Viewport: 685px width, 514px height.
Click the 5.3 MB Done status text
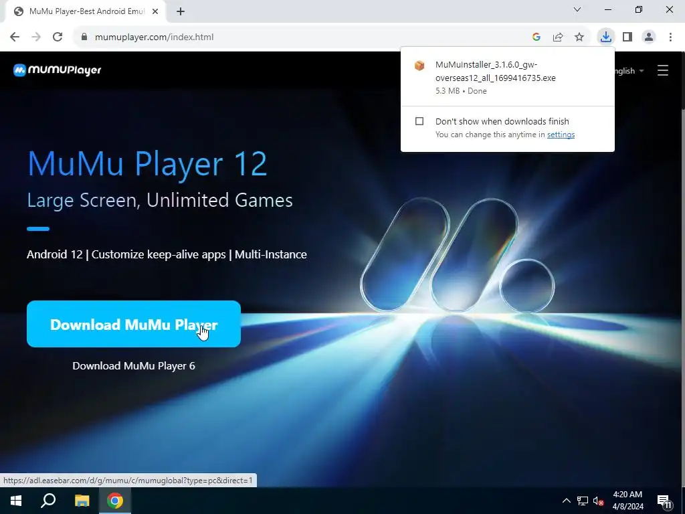click(x=461, y=91)
